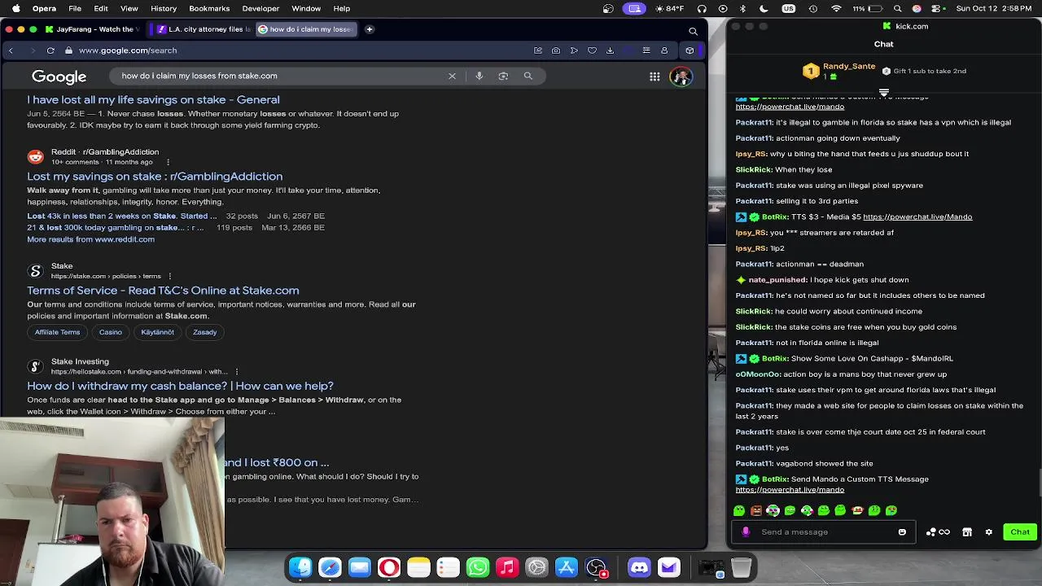Collapse the Kick leaderboard expander arrow
1042x586 pixels.
pyautogui.click(x=883, y=92)
